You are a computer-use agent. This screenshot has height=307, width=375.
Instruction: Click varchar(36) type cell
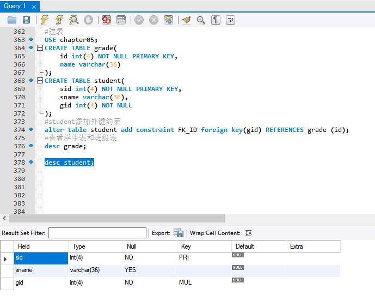(95, 270)
